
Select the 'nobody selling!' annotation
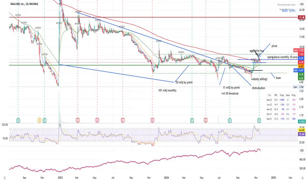pyautogui.click(x=259, y=79)
